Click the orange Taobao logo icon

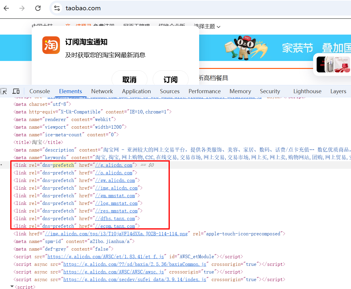tap(51, 45)
